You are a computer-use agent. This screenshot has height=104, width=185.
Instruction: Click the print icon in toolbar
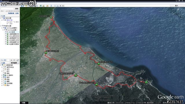click(58, 6)
